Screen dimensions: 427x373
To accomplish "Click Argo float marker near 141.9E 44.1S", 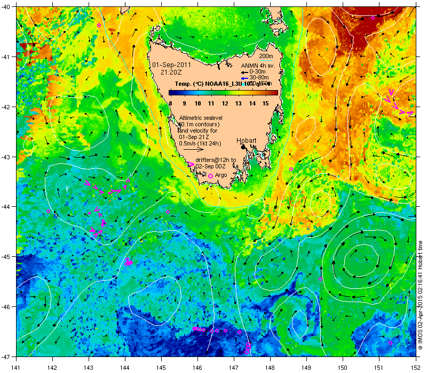I will coord(49,211).
